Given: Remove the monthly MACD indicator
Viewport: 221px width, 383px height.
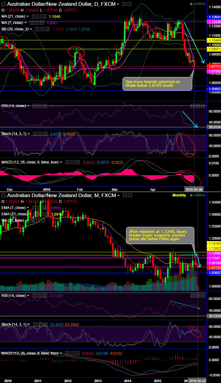Looking at the screenshot, I should (78, 353).
